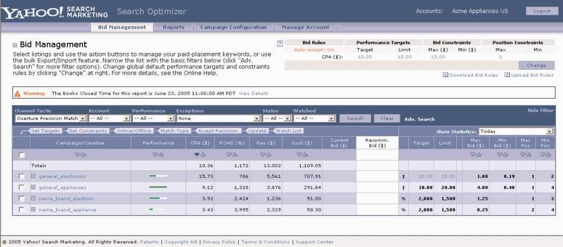
Task: Check the select-all checkbox in table header
Action: pos(21,155)
